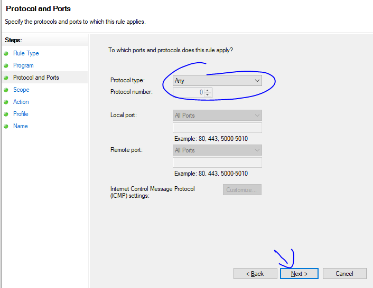Expand the Remote port dropdown

(x=217, y=150)
